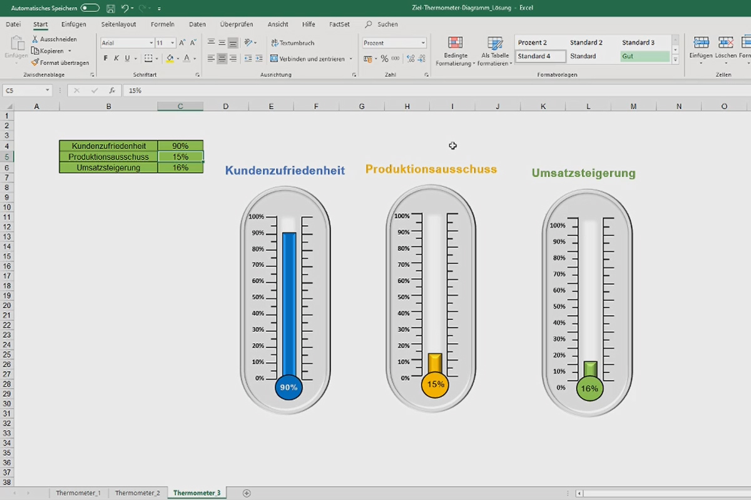
Task: Switch to the Ansicht ribbon tab
Action: (x=278, y=24)
